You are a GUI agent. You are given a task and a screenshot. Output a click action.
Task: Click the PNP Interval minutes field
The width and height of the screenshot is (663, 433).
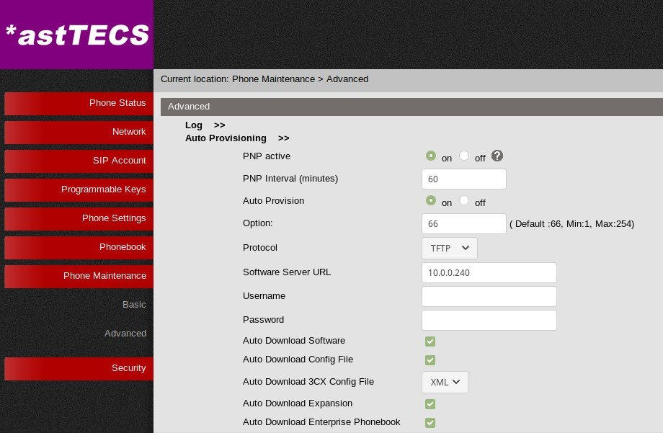point(463,179)
